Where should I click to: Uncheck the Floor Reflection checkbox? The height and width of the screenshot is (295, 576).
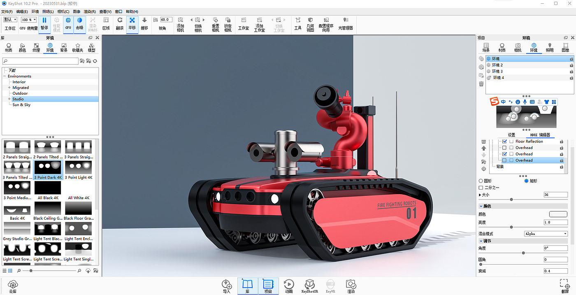click(x=505, y=142)
